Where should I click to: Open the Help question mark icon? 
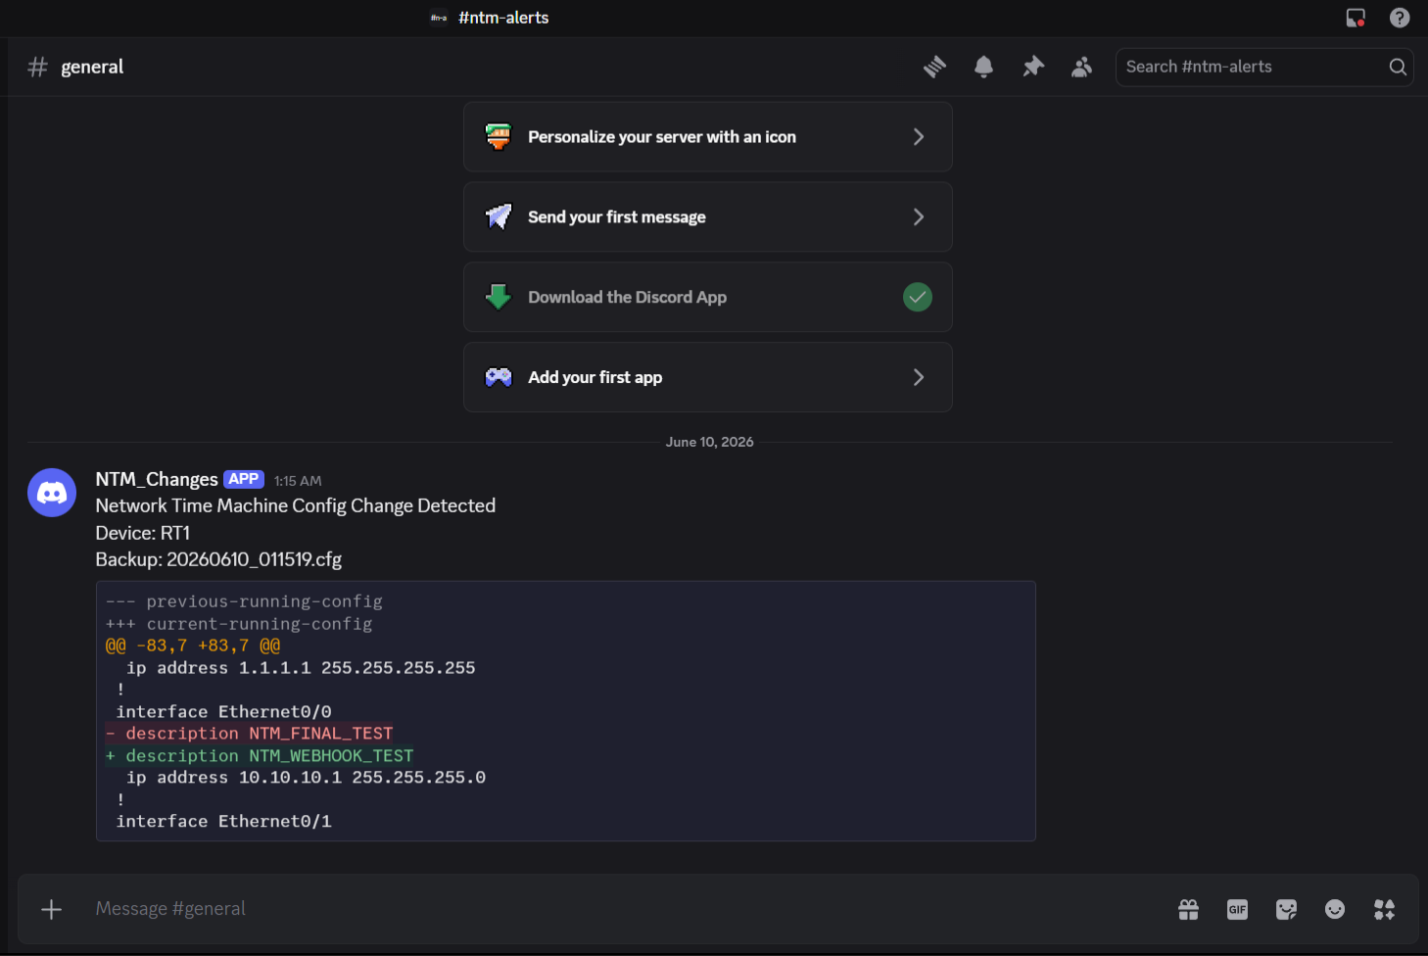point(1400,18)
